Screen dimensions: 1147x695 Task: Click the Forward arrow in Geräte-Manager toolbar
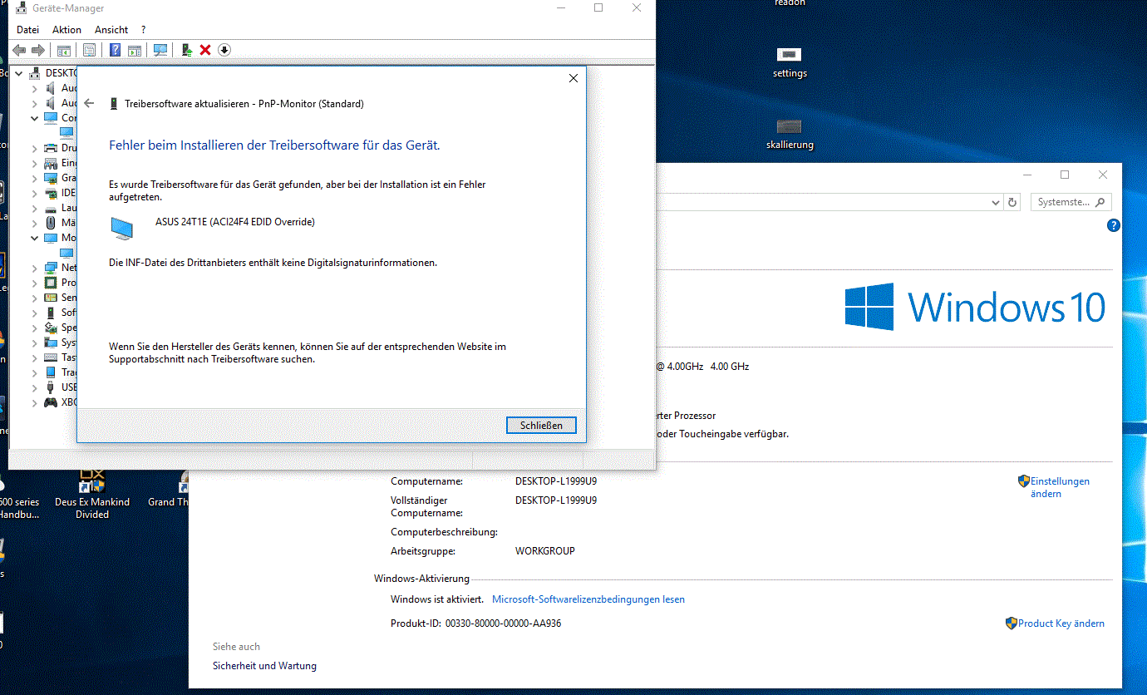[x=37, y=50]
